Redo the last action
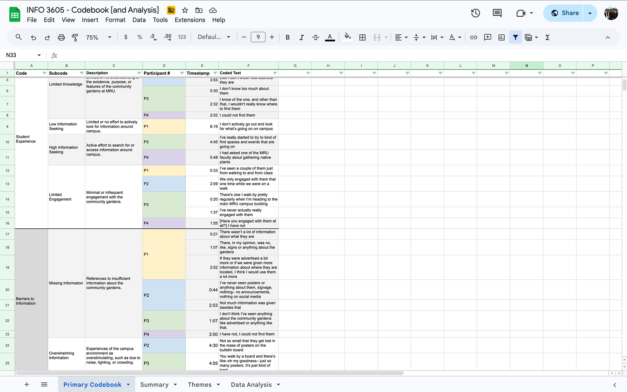Image resolution: width=627 pixels, height=392 pixels. [47, 37]
